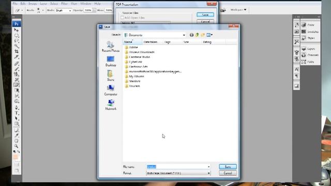Open the Image menu
This screenshot has width=331, height=186.
click(33, 4)
